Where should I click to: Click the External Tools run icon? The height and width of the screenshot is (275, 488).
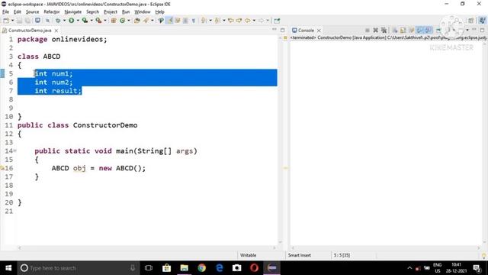click(98, 21)
